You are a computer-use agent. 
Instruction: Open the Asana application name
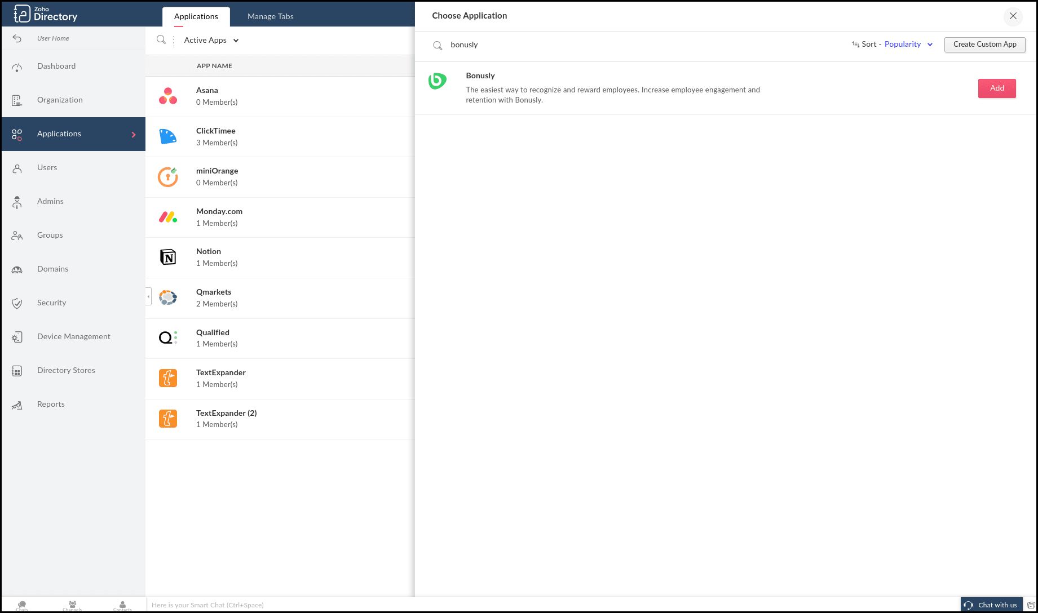207,90
